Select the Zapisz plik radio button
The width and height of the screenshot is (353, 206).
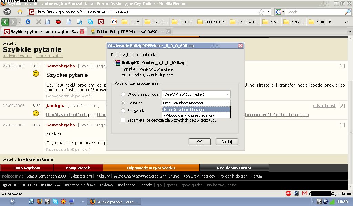123,111
